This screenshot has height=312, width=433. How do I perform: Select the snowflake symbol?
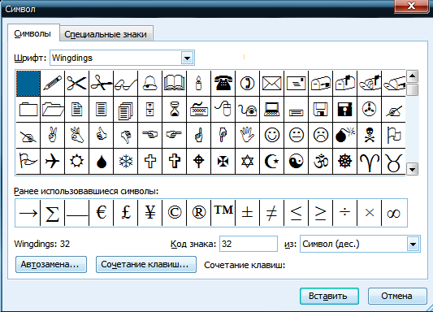pos(126,161)
